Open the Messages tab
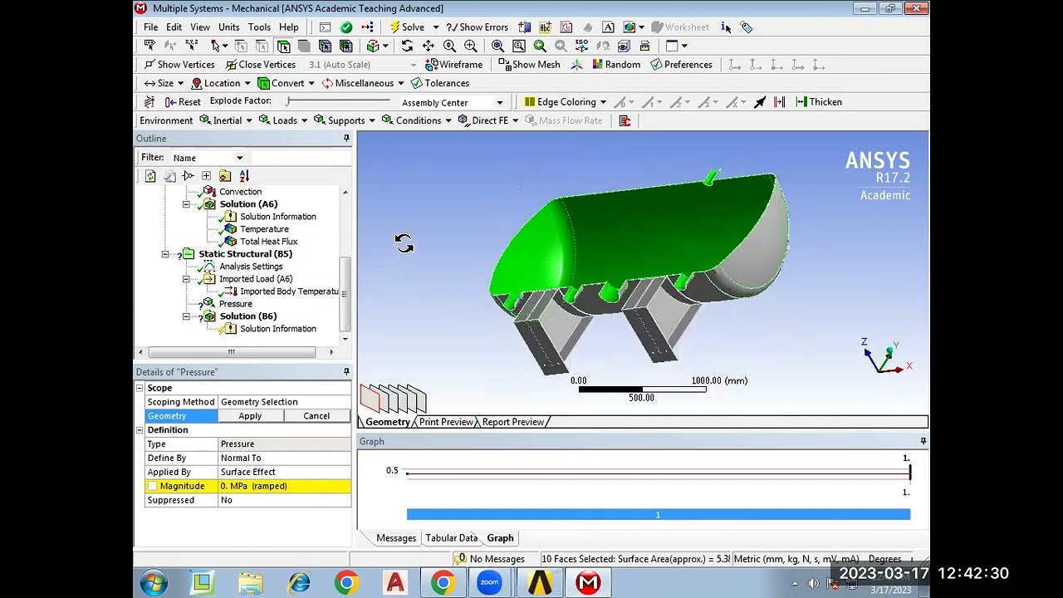The image size is (1063, 598). pos(396,538)
